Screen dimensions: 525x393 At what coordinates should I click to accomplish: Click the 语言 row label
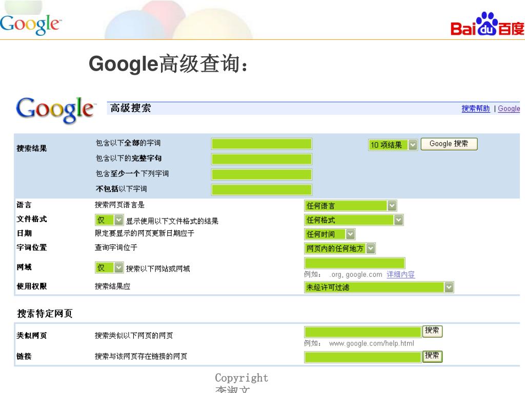click(x=24, y=205)
